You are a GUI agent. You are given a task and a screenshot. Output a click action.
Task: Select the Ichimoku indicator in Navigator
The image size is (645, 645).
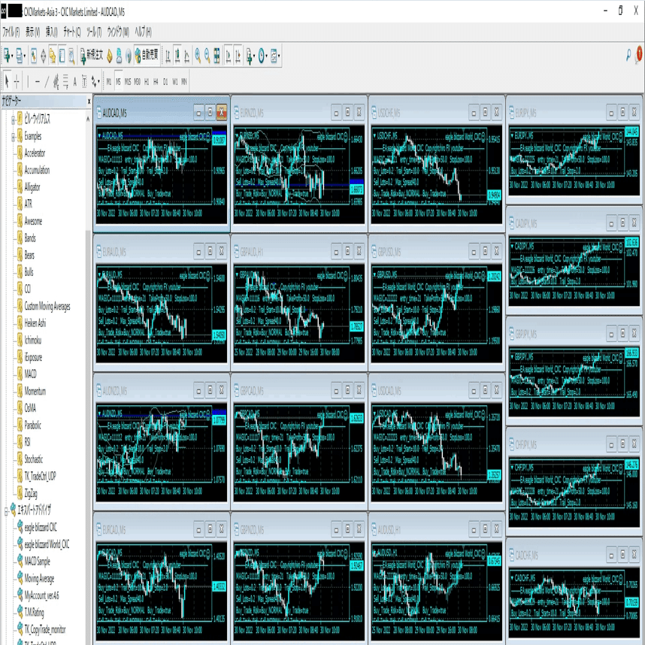coord(32,341)
